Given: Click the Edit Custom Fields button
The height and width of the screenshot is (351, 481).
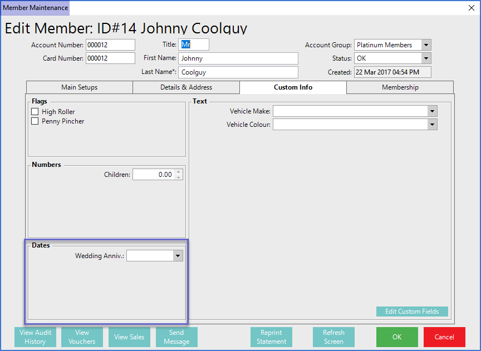Looking at the screenshot, I should pos(412,312).
